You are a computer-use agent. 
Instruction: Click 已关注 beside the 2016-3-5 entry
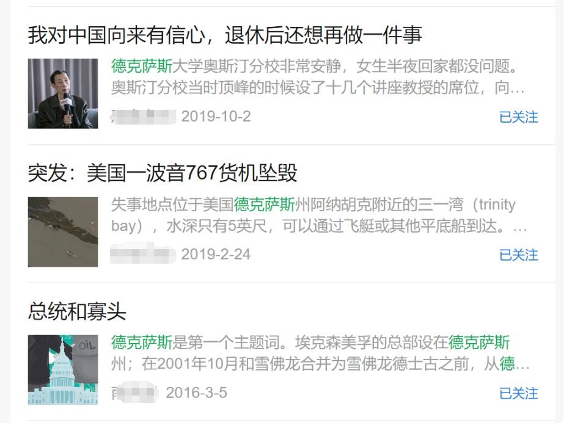click(x=518, y=393)
